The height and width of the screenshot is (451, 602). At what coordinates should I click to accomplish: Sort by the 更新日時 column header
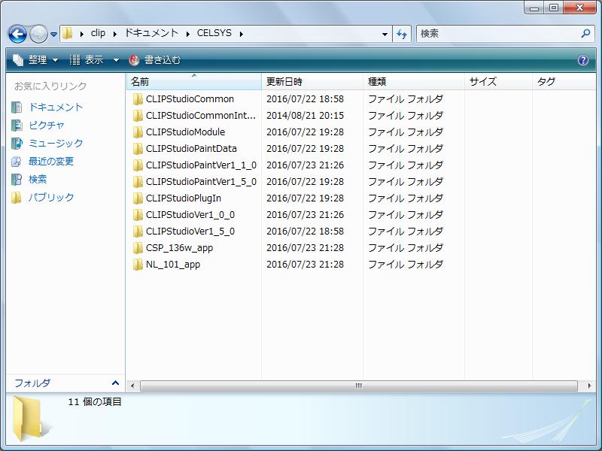point(312,81)
